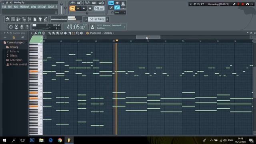This screenshot has height=144, width=256.
Task: Choose the piano roll select tool
Action: pyautogui.click(x=74, y=33)
